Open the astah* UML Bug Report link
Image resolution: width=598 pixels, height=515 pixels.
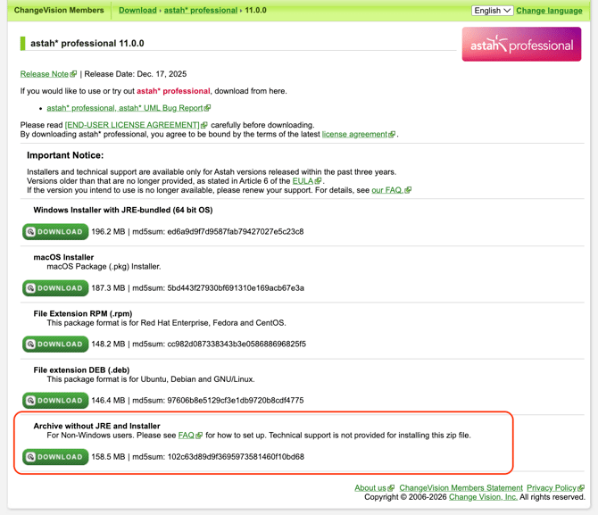(124, 108)
